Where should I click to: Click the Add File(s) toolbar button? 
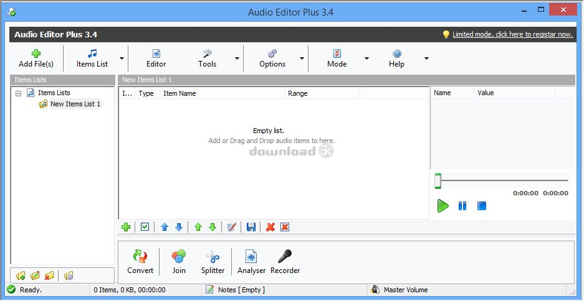(36, 58)
